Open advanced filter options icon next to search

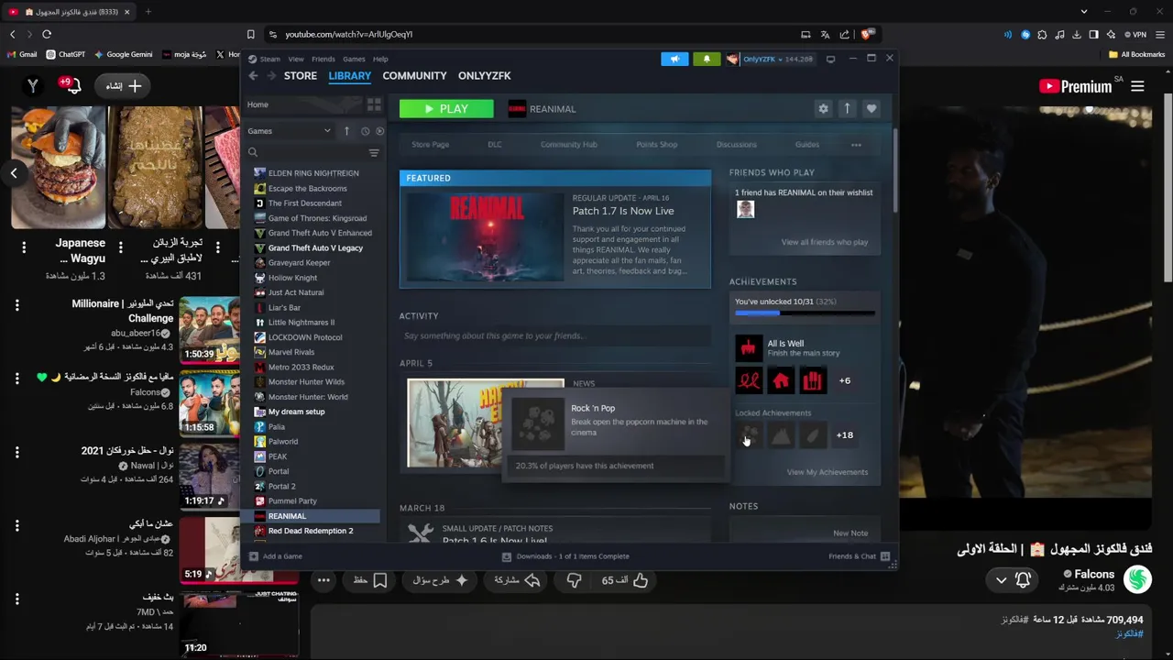[374, 153]
